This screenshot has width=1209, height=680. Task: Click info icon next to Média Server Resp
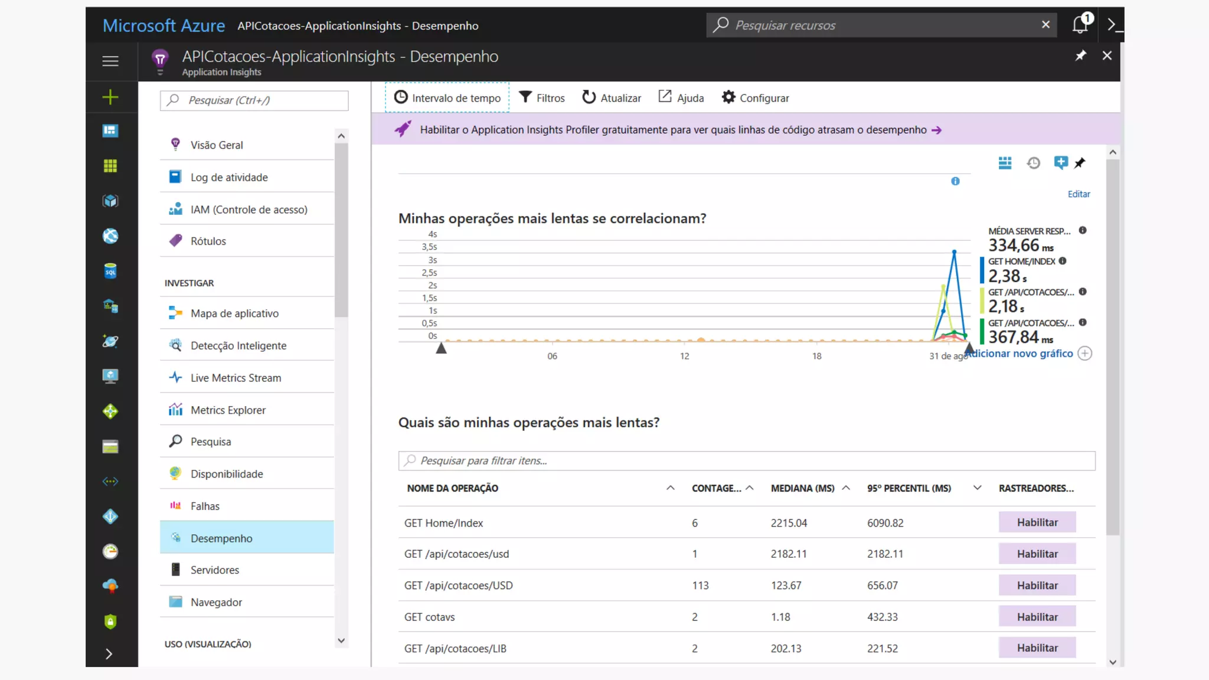1083,231
